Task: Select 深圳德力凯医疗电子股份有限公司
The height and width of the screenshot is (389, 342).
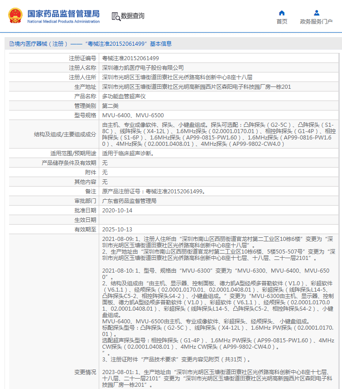Action: click(143, 68)
